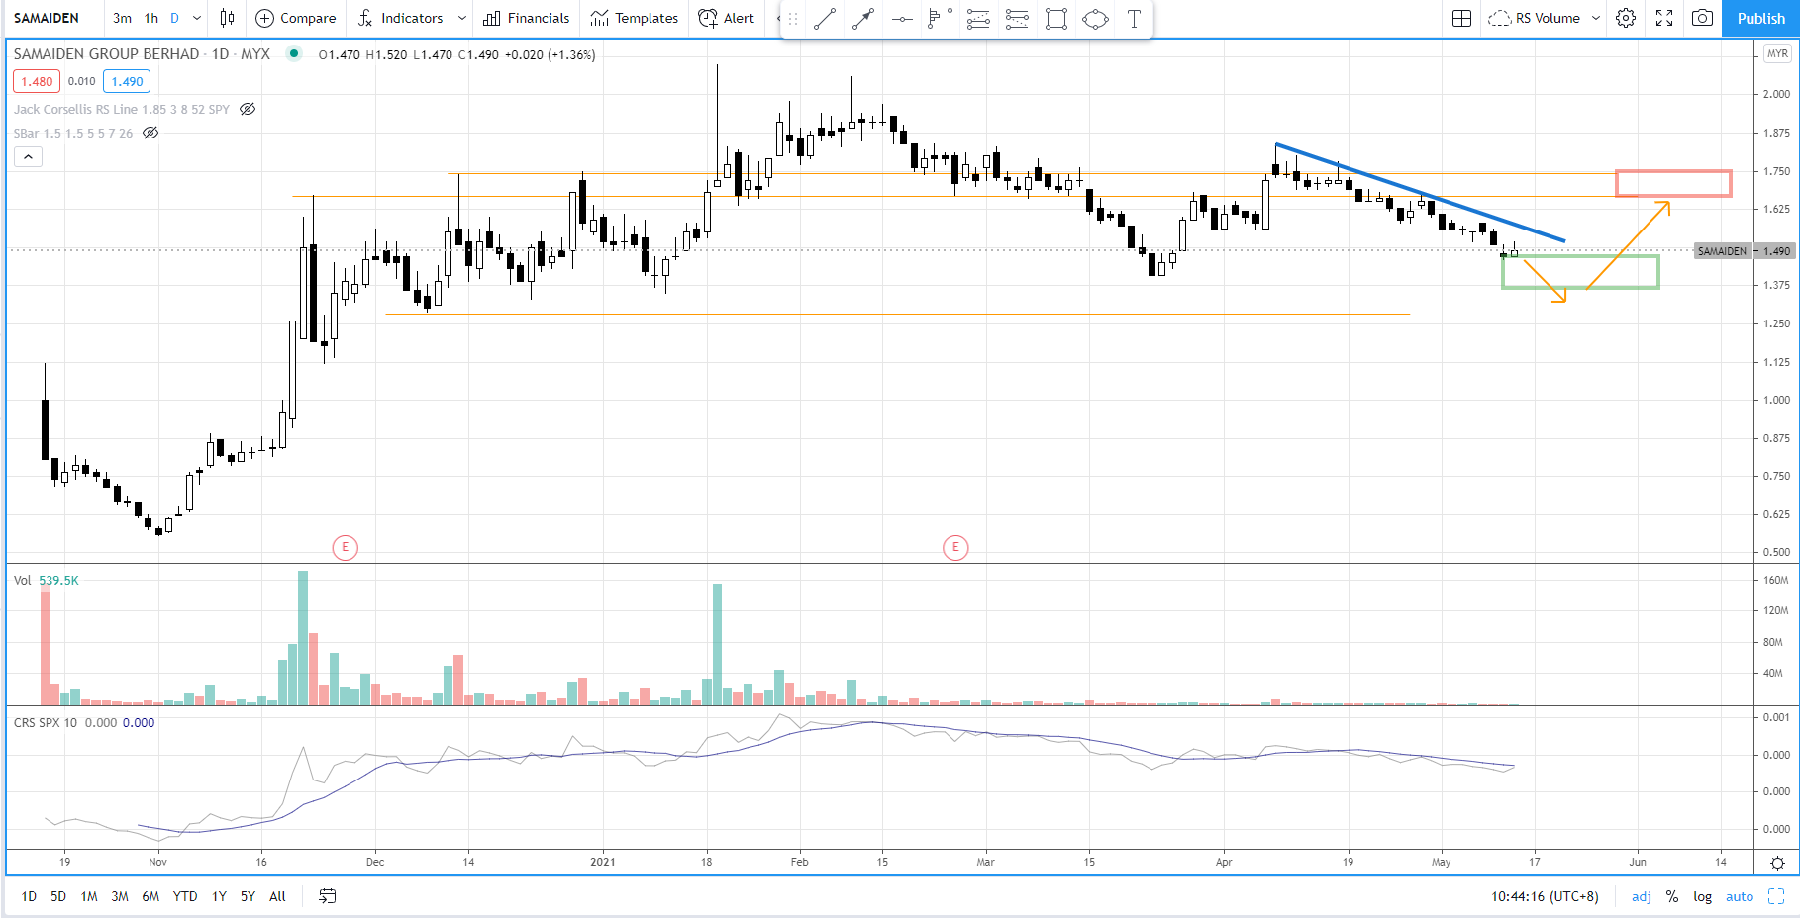The width and height of the screenshot is (1800, 918).
Task: Open the Templates menu
Action: tap(635, 18)
